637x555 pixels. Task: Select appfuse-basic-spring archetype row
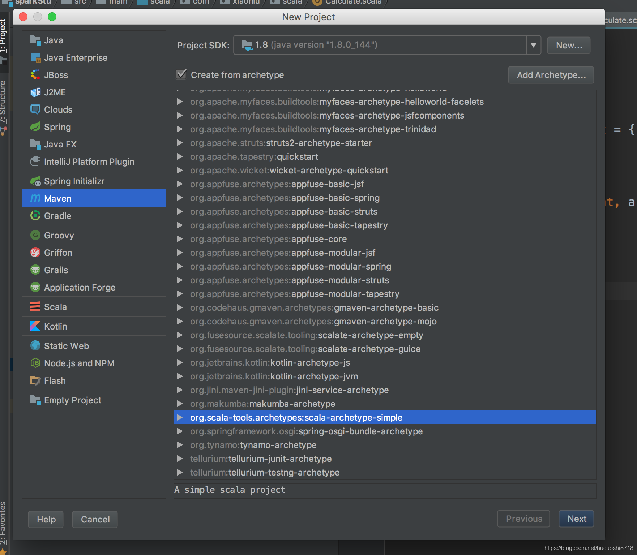(385, 198)
